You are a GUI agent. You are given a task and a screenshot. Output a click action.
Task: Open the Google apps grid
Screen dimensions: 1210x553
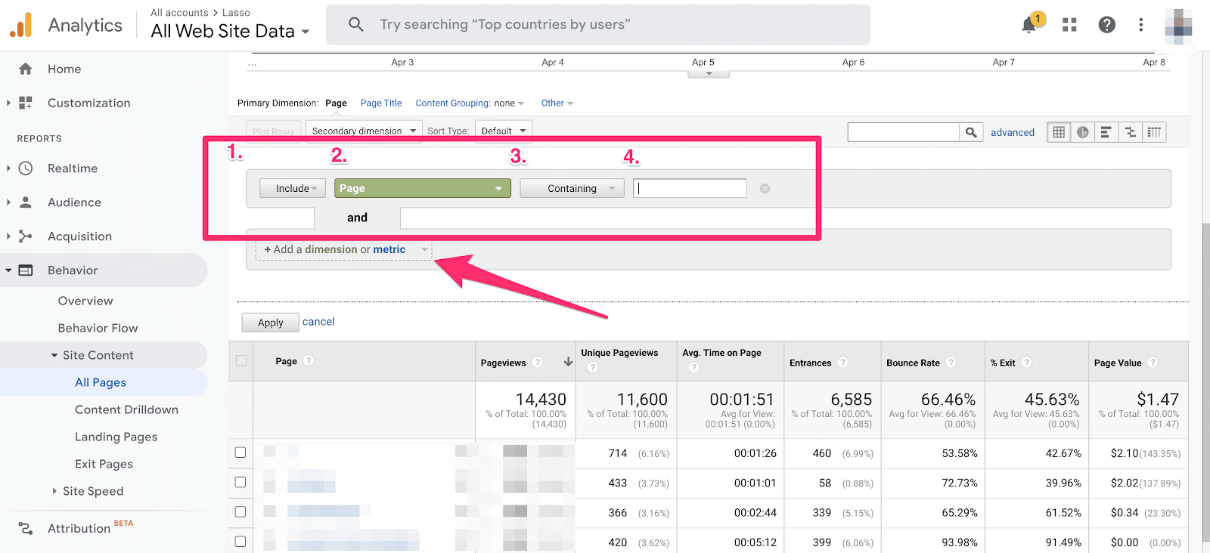coord(1069,25)
